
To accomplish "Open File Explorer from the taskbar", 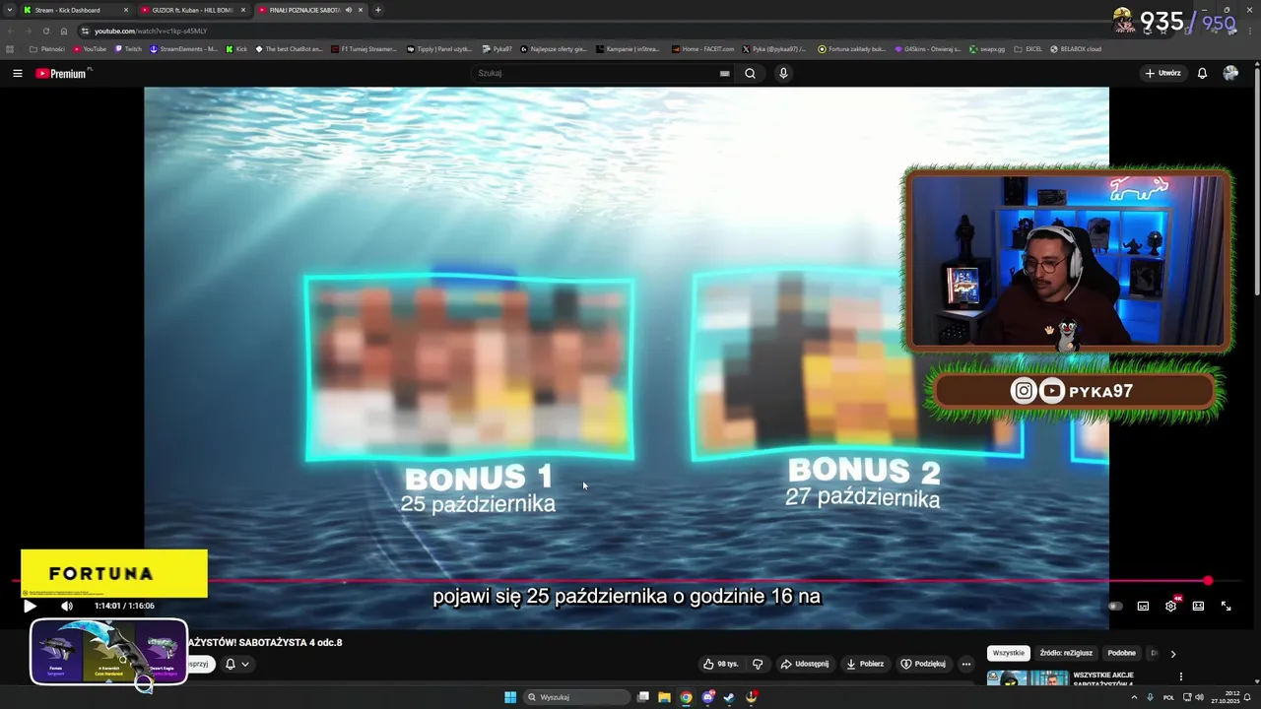I will [x=664, y=697].
